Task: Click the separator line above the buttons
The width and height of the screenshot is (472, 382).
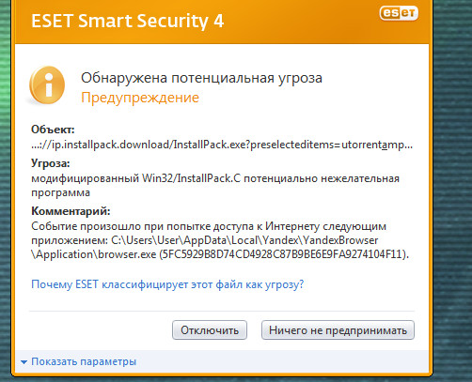Action: [222, 312]
